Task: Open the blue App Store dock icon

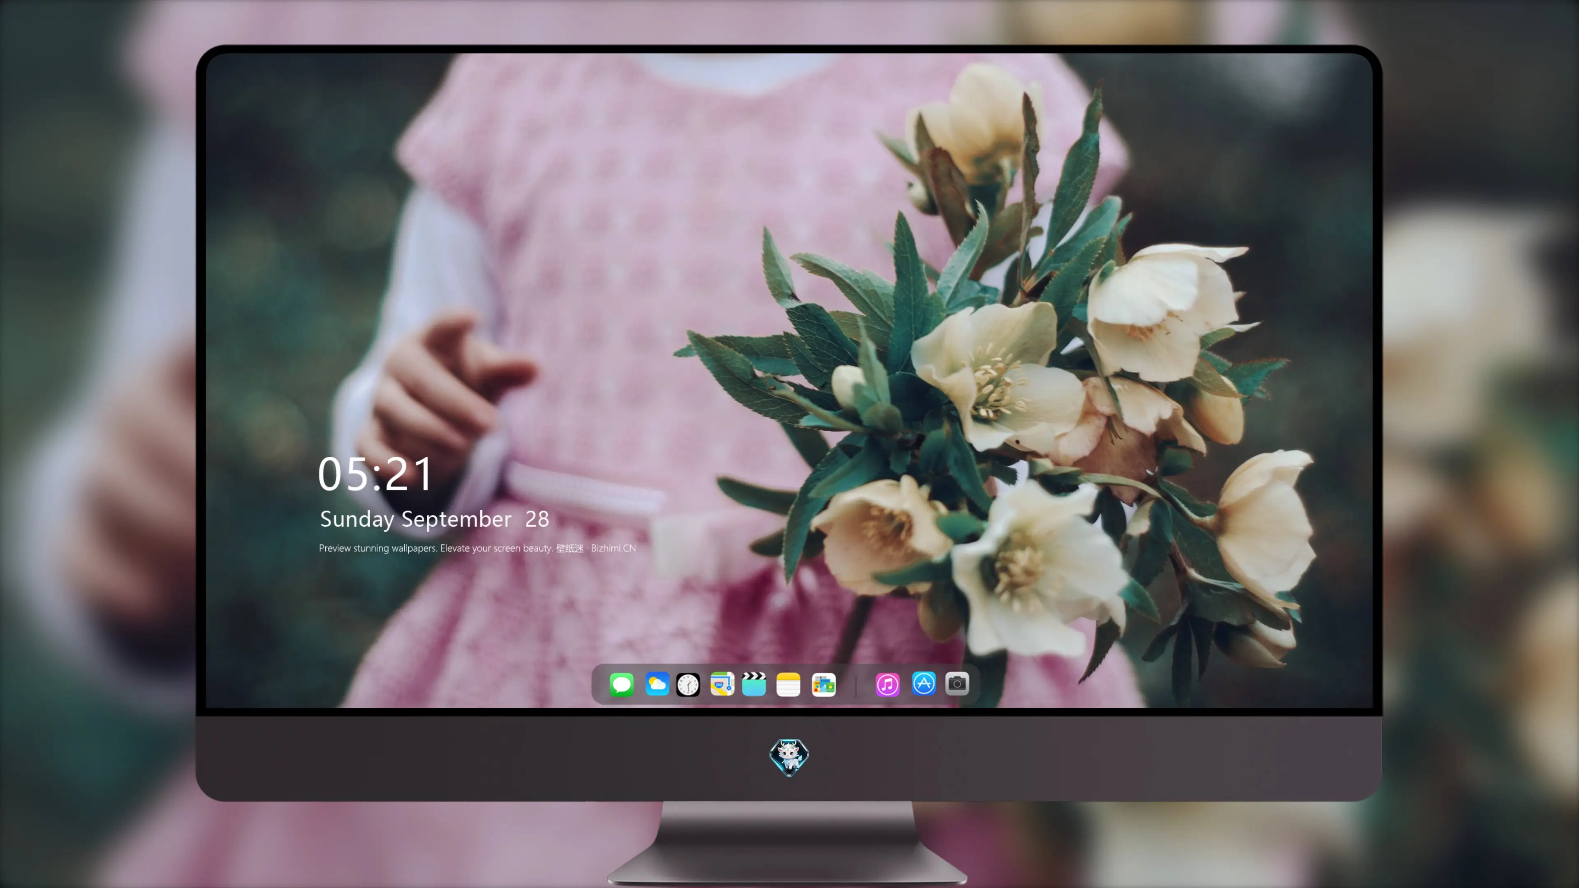Action: click(x=924, y=684)
